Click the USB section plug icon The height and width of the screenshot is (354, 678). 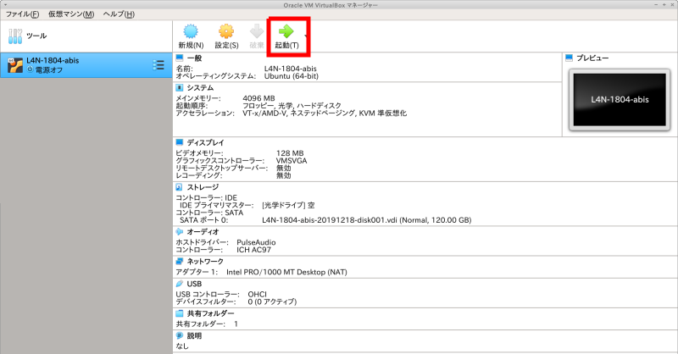point(180,284)
